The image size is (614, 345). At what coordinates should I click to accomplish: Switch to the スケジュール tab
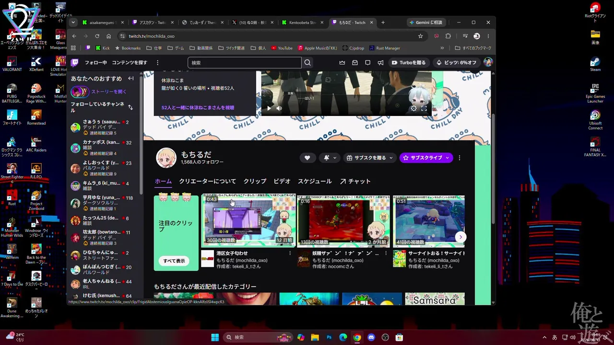point(315,182)
